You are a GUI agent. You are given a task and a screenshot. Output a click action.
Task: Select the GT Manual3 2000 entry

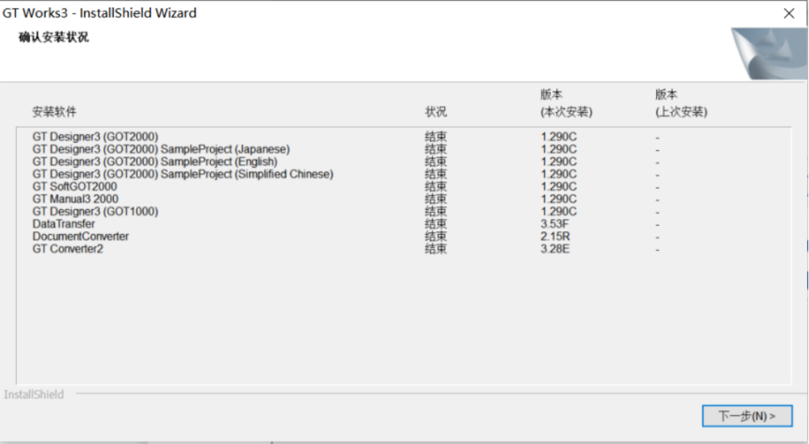coord(76,199)
